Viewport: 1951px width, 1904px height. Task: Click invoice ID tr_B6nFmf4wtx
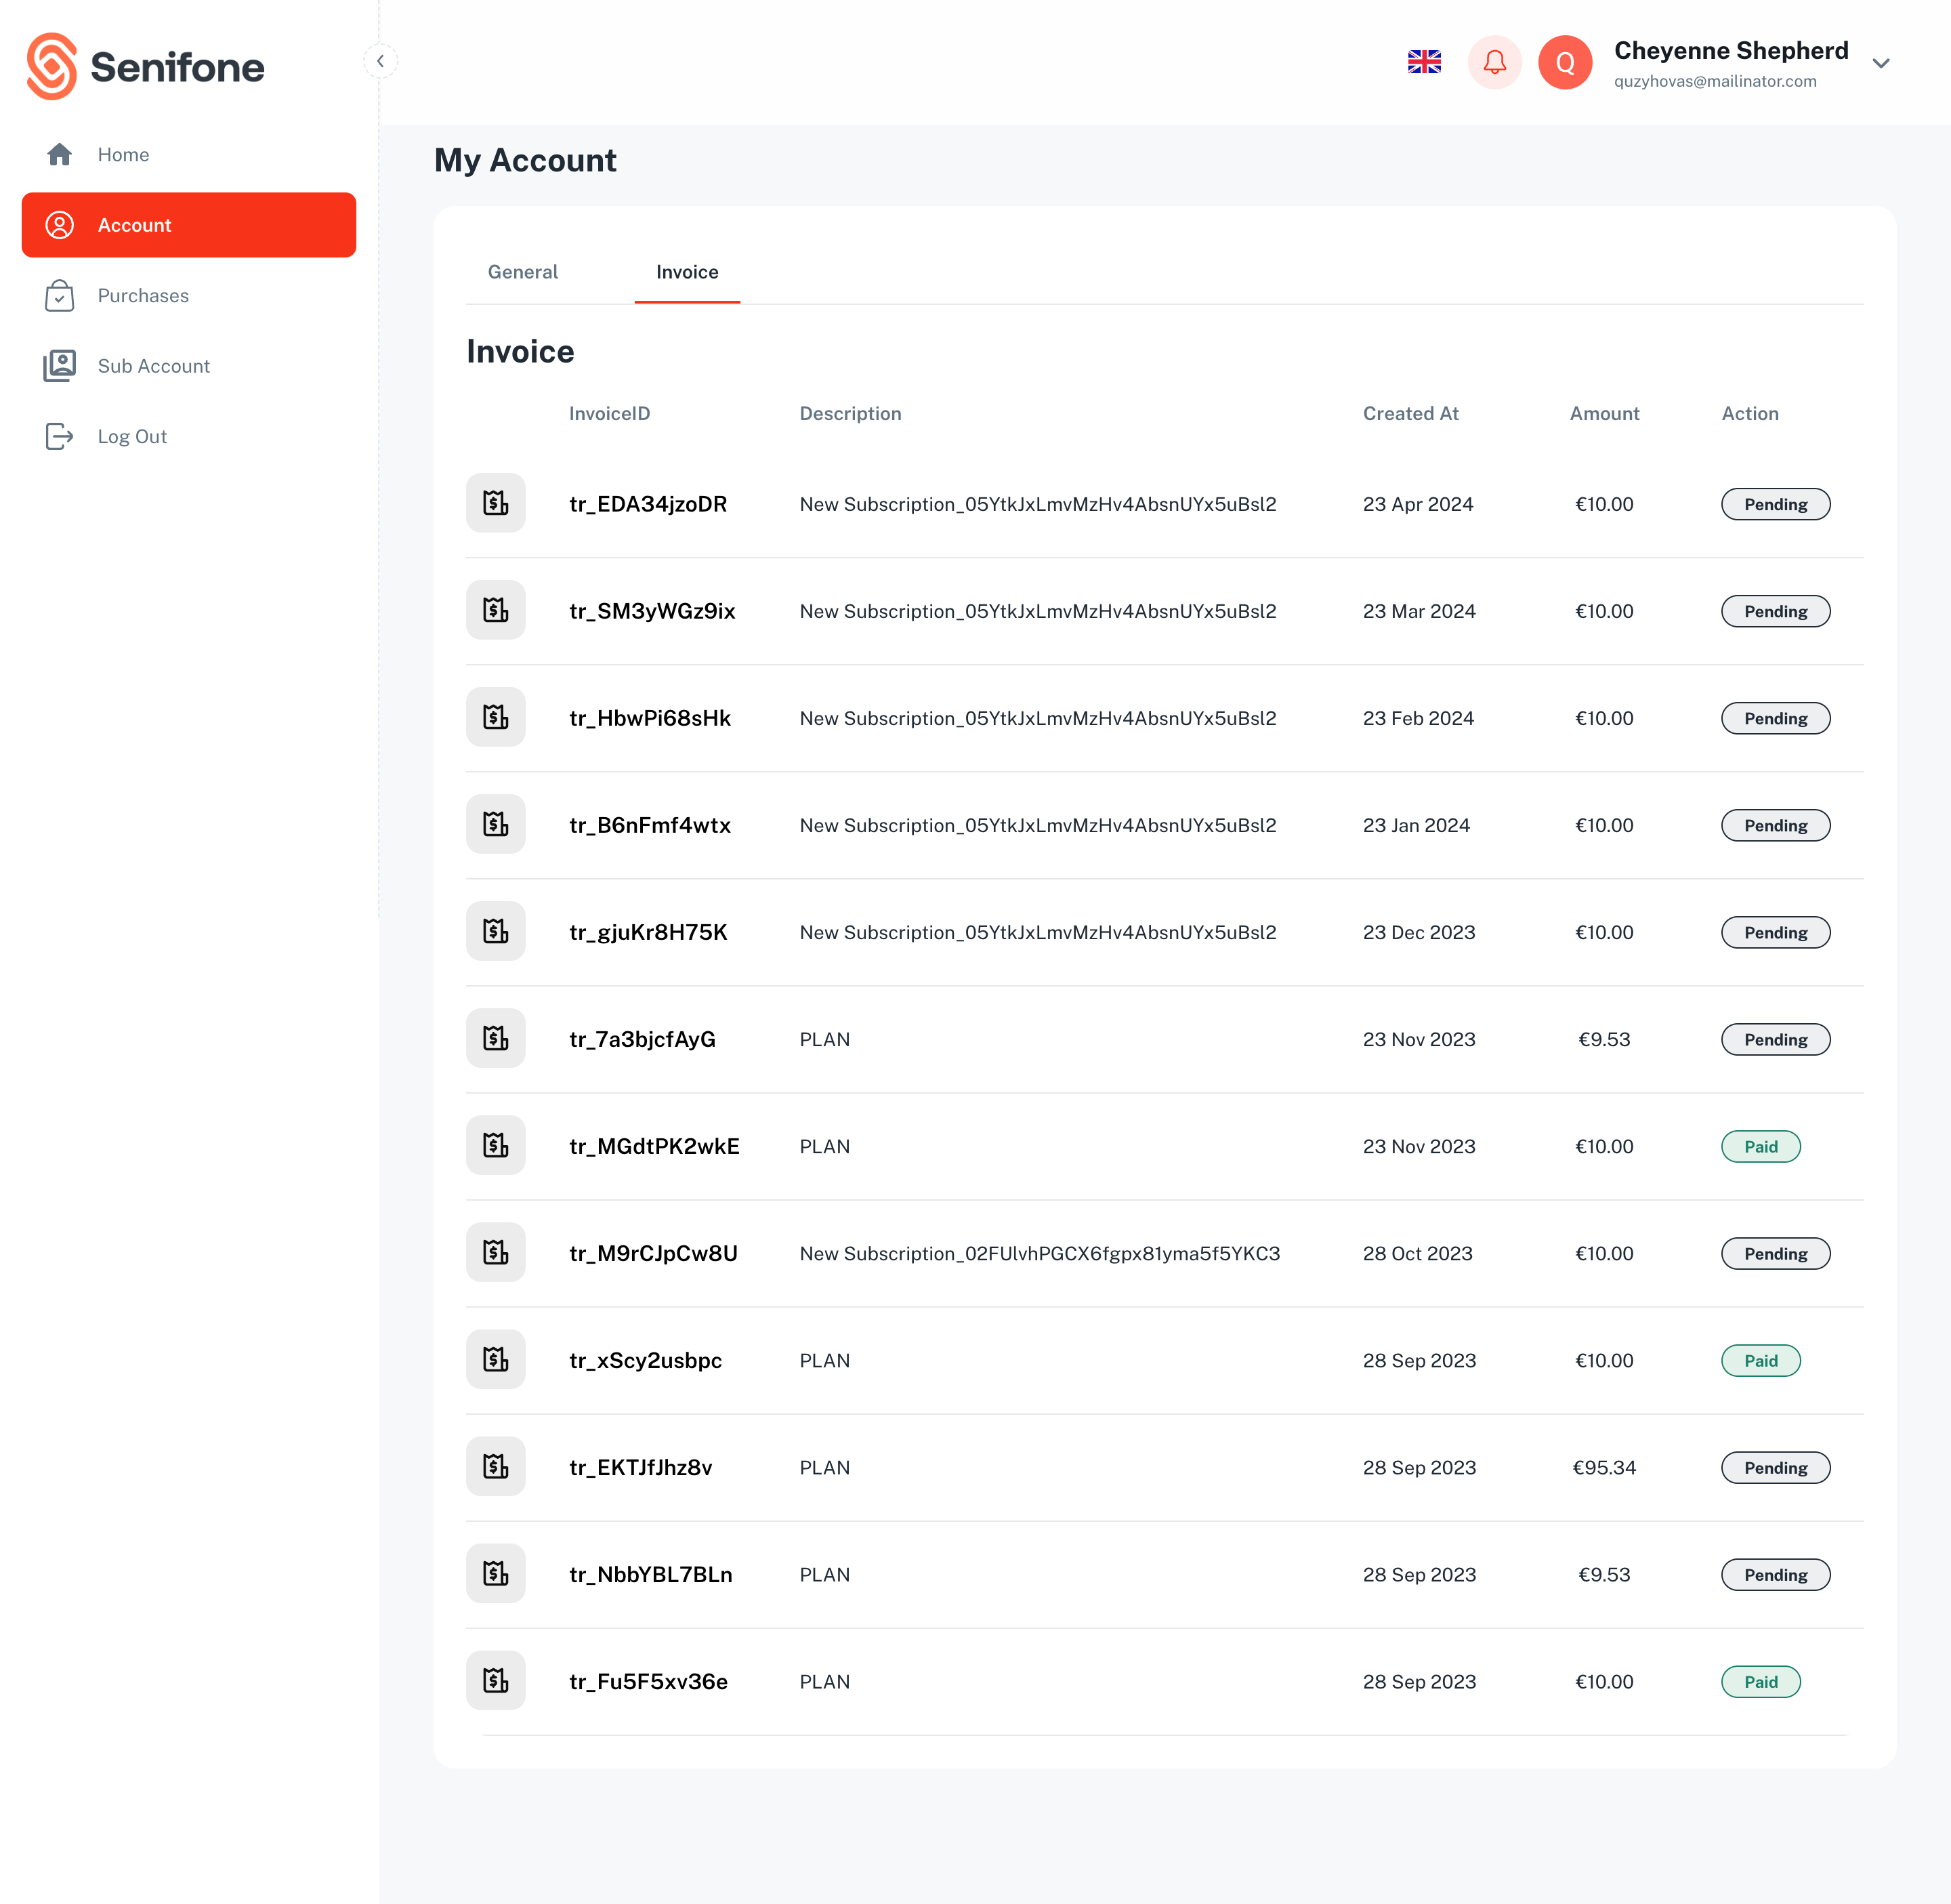coord(650,825)
